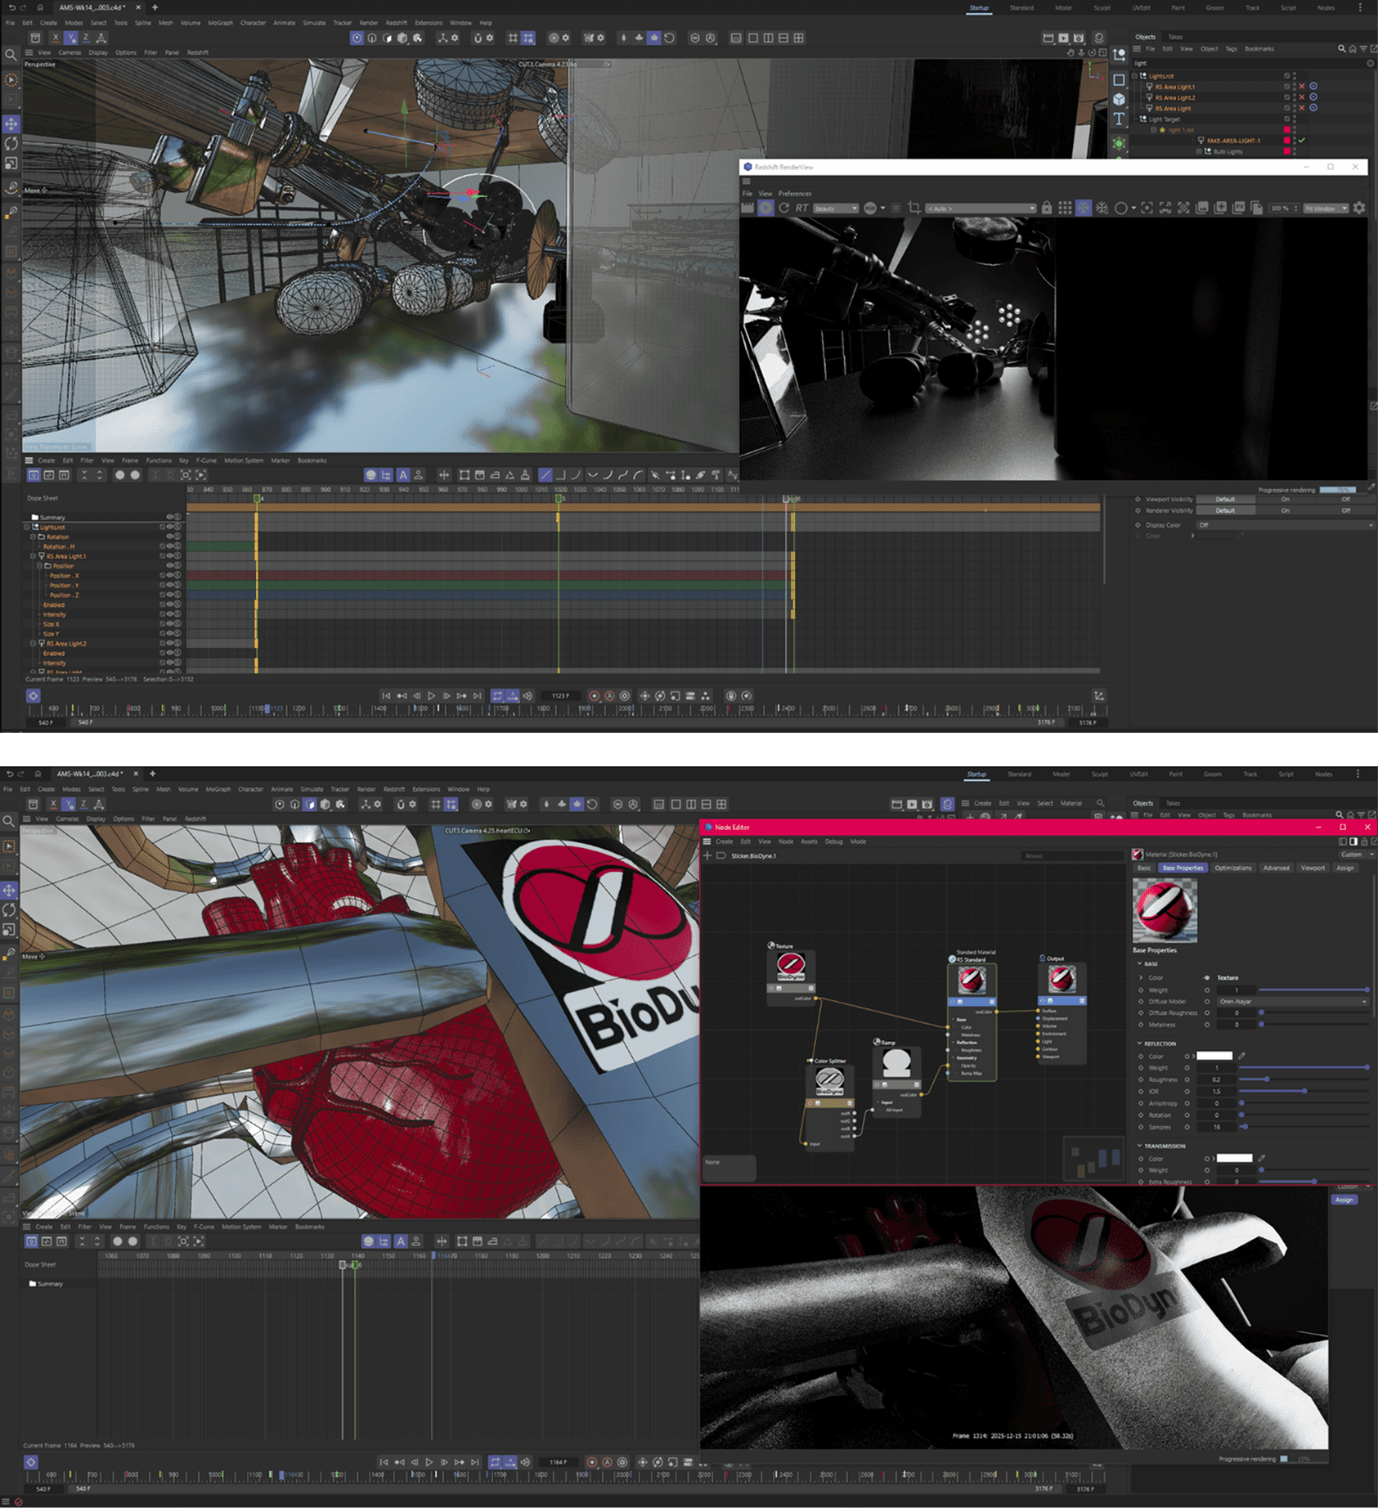
Task: Adjust the Reflection Roughness slider
Action: [x=1267, y=1079]
